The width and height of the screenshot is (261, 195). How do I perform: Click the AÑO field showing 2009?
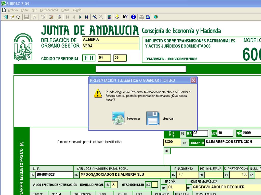252,133
